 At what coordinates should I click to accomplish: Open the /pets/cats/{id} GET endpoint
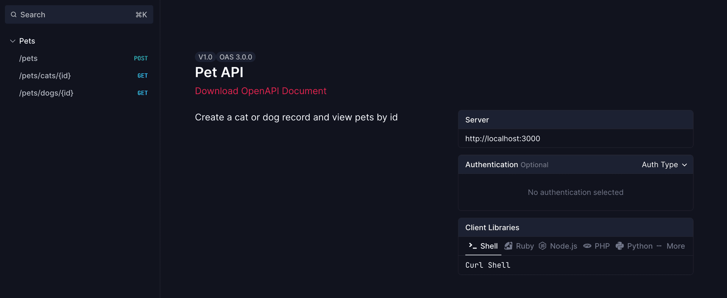pos(45,76)
